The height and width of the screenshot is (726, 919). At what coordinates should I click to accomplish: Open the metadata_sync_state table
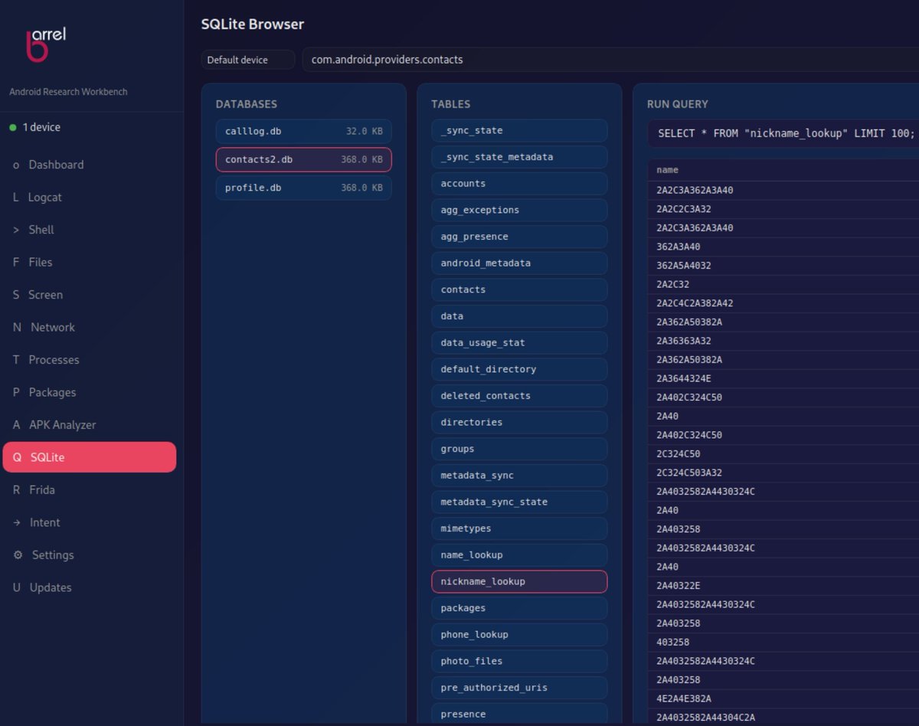(519, 502)
